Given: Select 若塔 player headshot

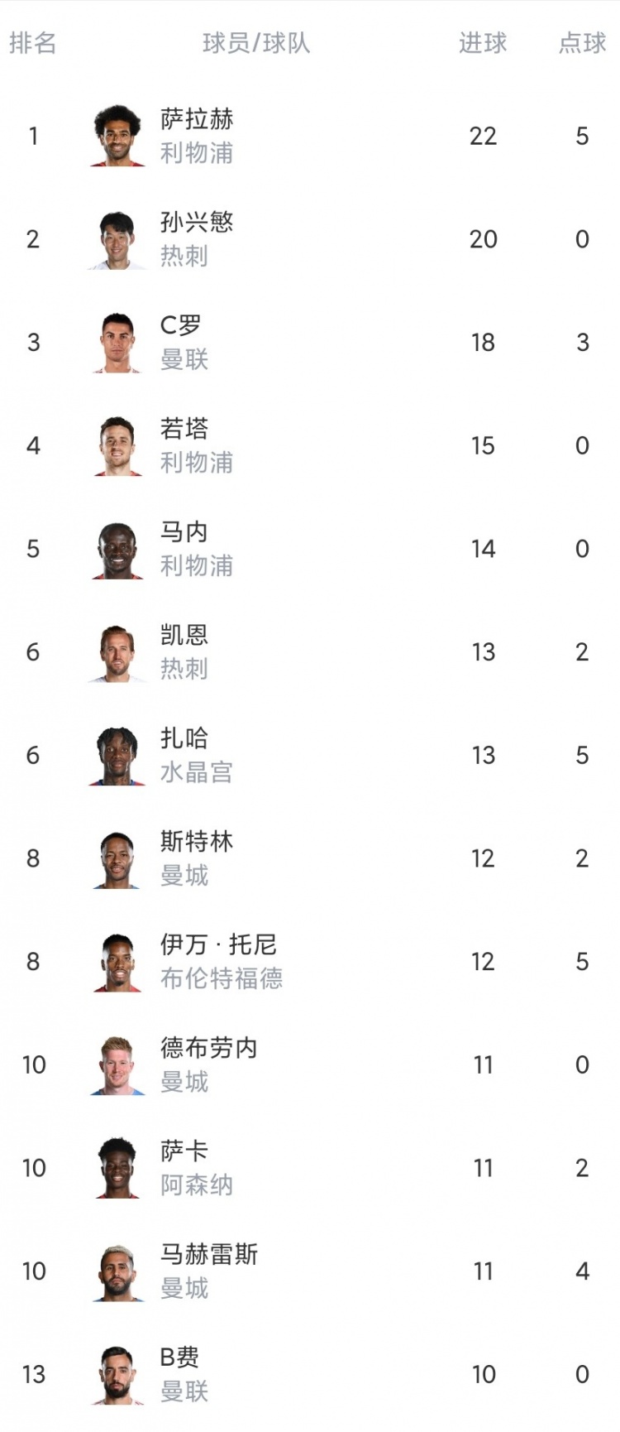Looking at the screenshot, I should coord(117,445).
